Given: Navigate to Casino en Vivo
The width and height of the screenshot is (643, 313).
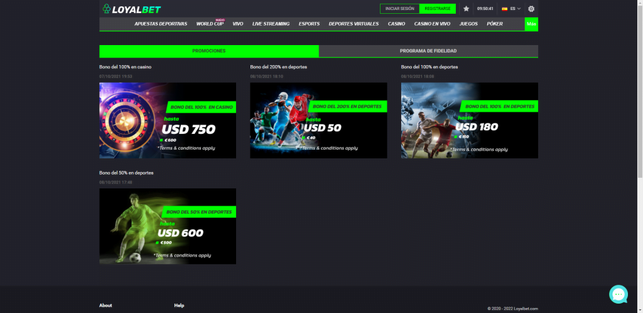Looking at the screenshot, I should (432, 24).
